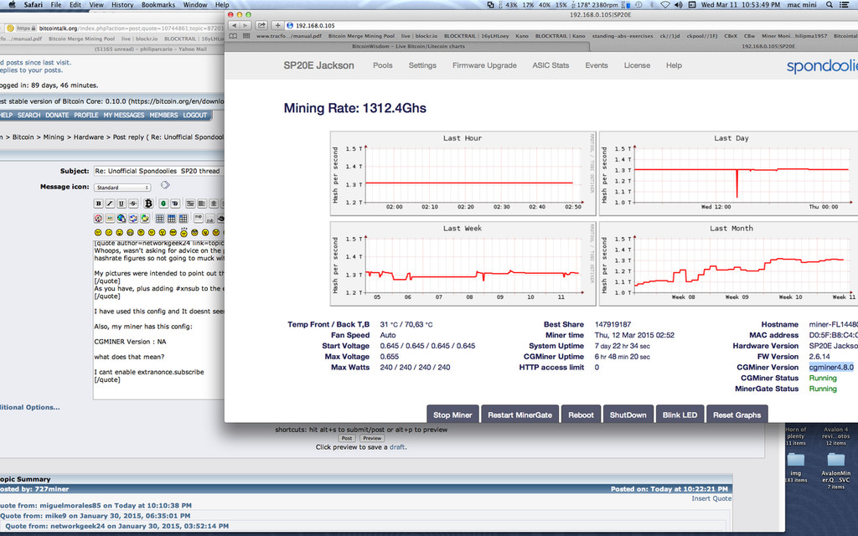858x536 pixels.
Task: Apply strikethrough formatting in the forum editor
Action: point(133,204)
